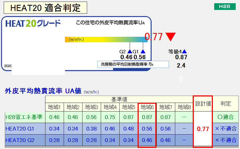This screenshot has height=149, width=240.
Task: Click the 地域5 column header
Action: point(128,107)
